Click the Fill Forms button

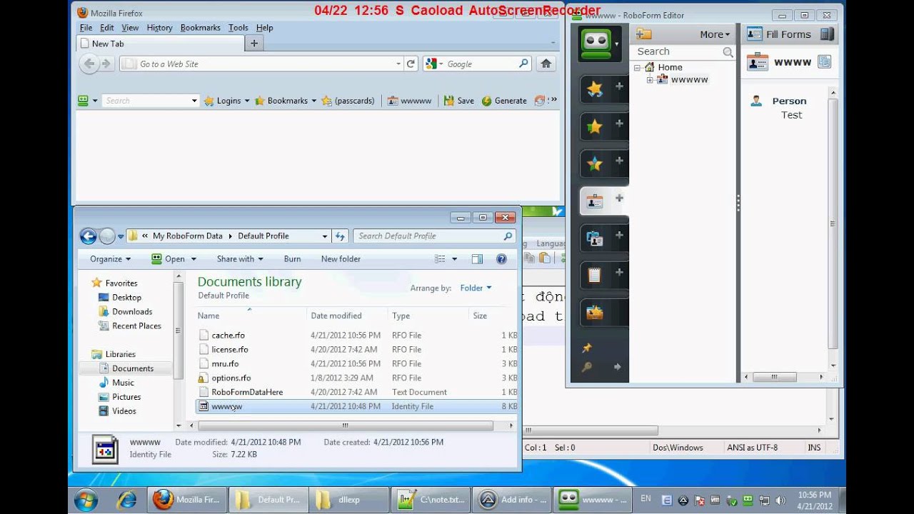tap(780, 34)
